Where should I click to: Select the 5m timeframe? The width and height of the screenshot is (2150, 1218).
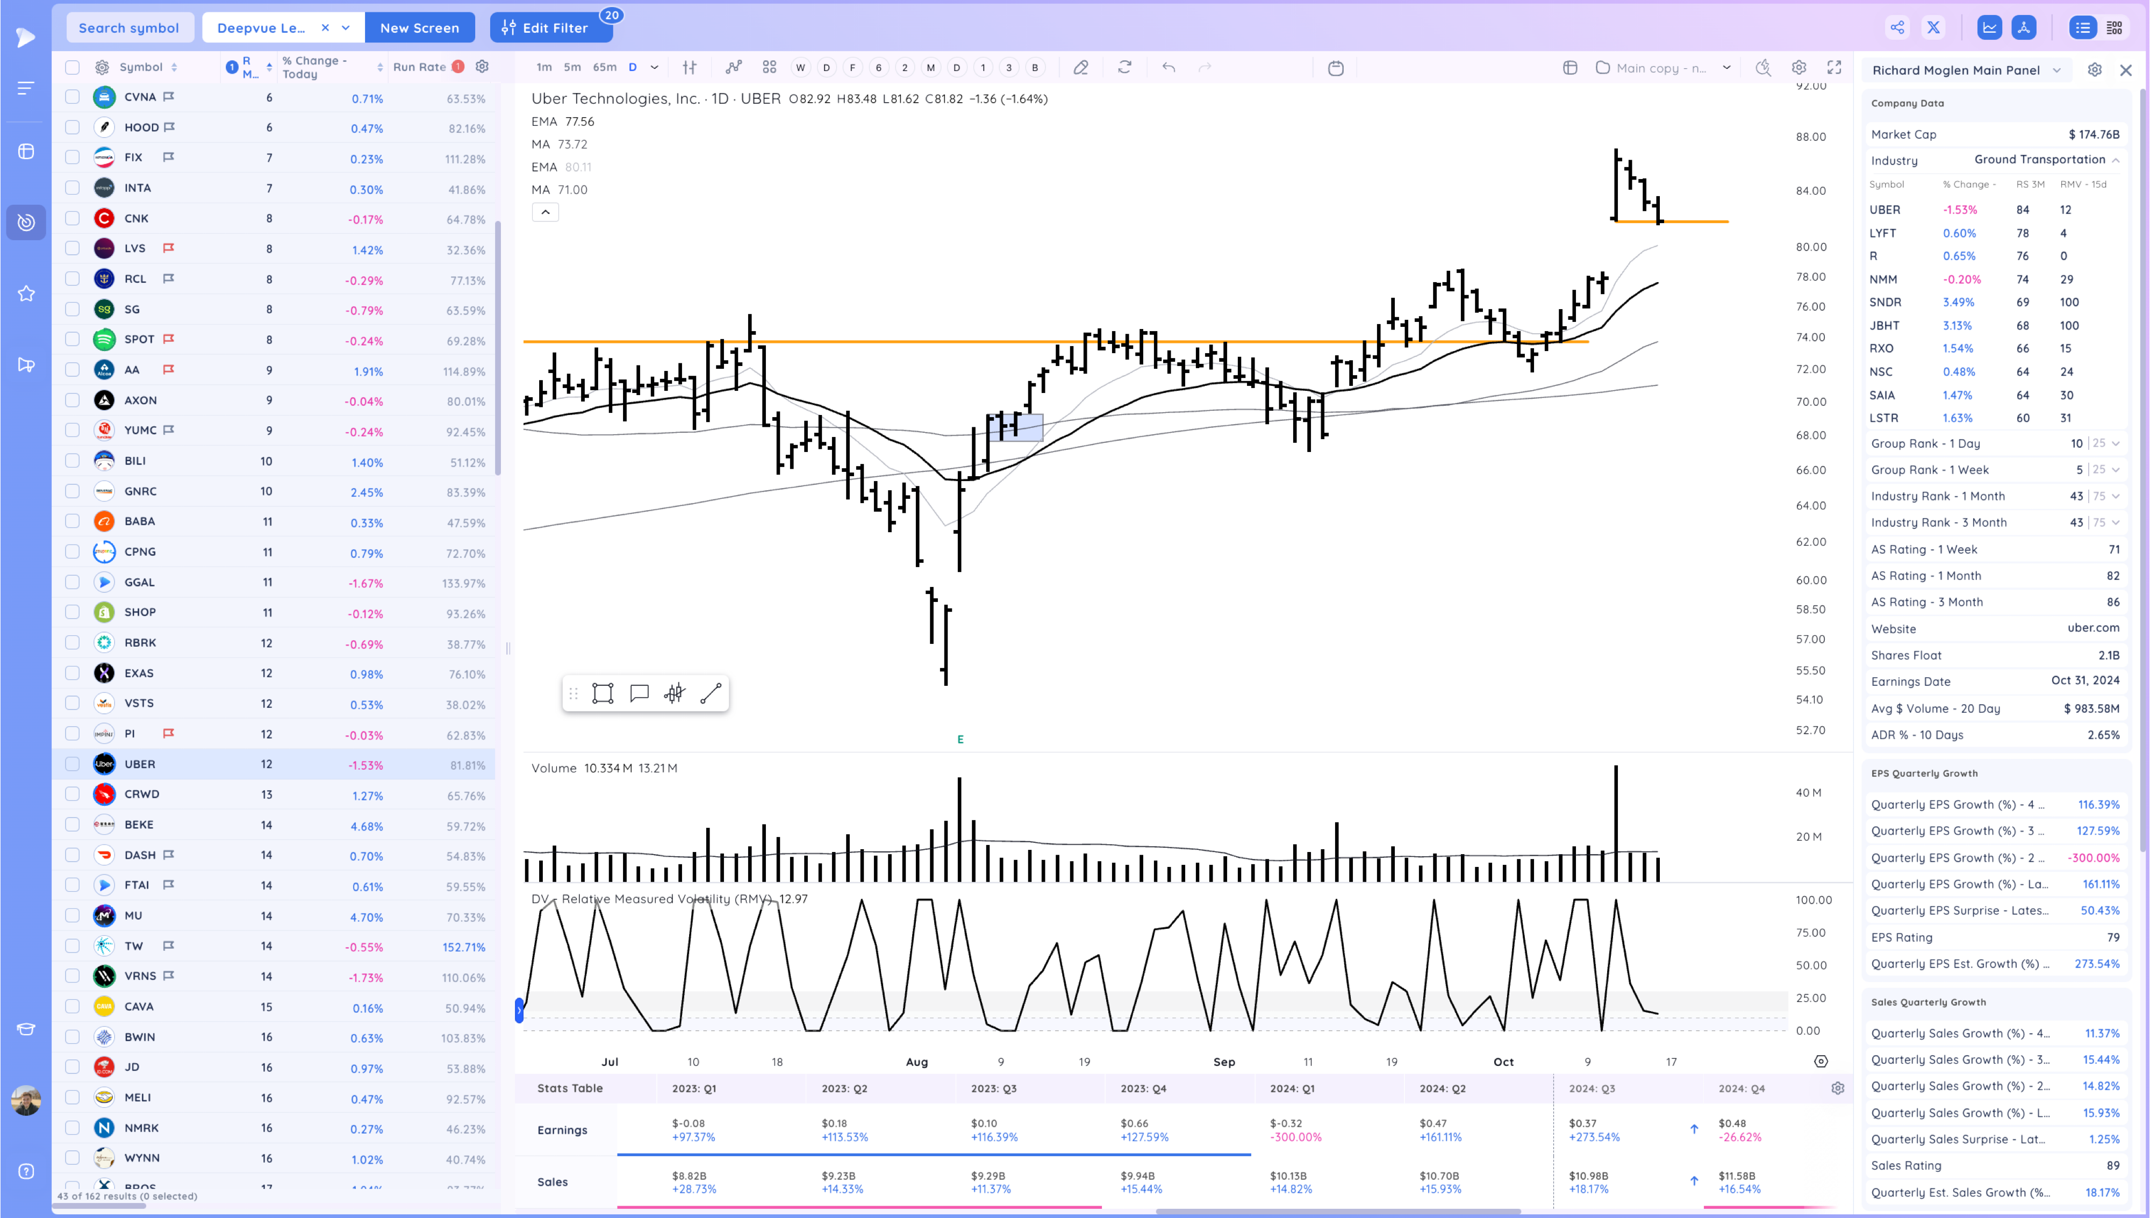click(572, 68)
